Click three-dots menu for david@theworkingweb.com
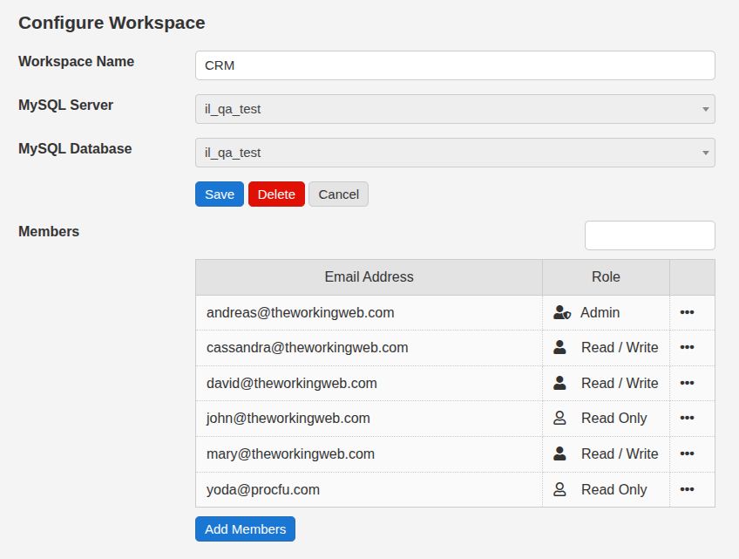739x559 pixels. click(x=687, y=383)
